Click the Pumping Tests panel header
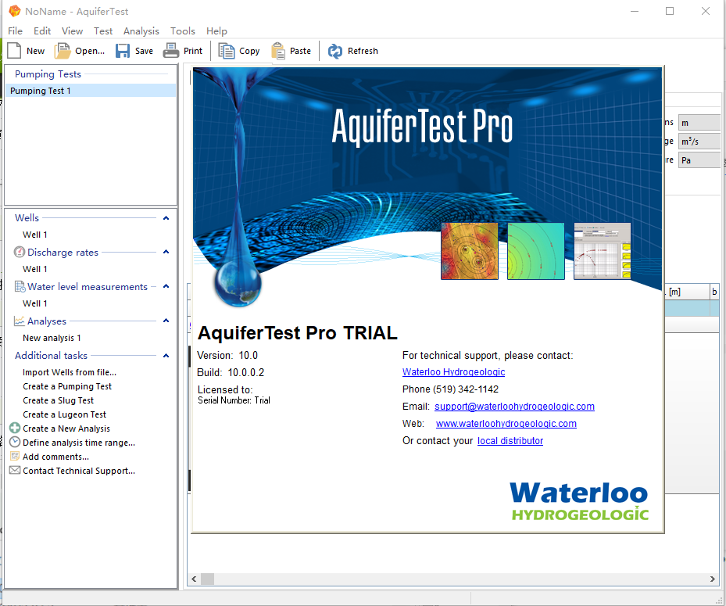The image size is (726, 606). [x=48, y=74]
